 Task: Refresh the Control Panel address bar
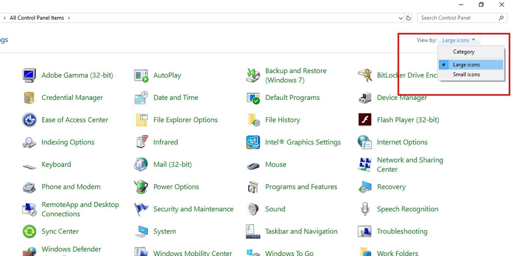(x=408, y=18)
